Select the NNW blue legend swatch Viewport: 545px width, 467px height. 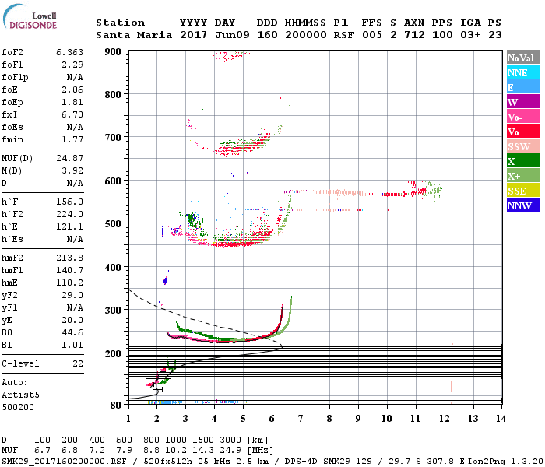pos(523,205)
